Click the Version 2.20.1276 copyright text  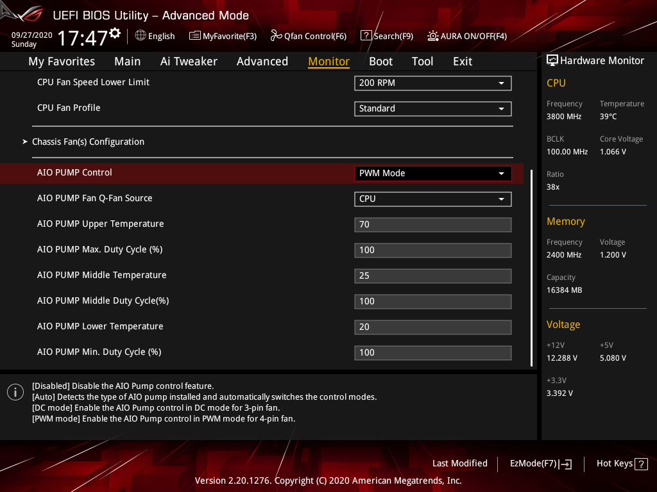[x=328, y=480]
